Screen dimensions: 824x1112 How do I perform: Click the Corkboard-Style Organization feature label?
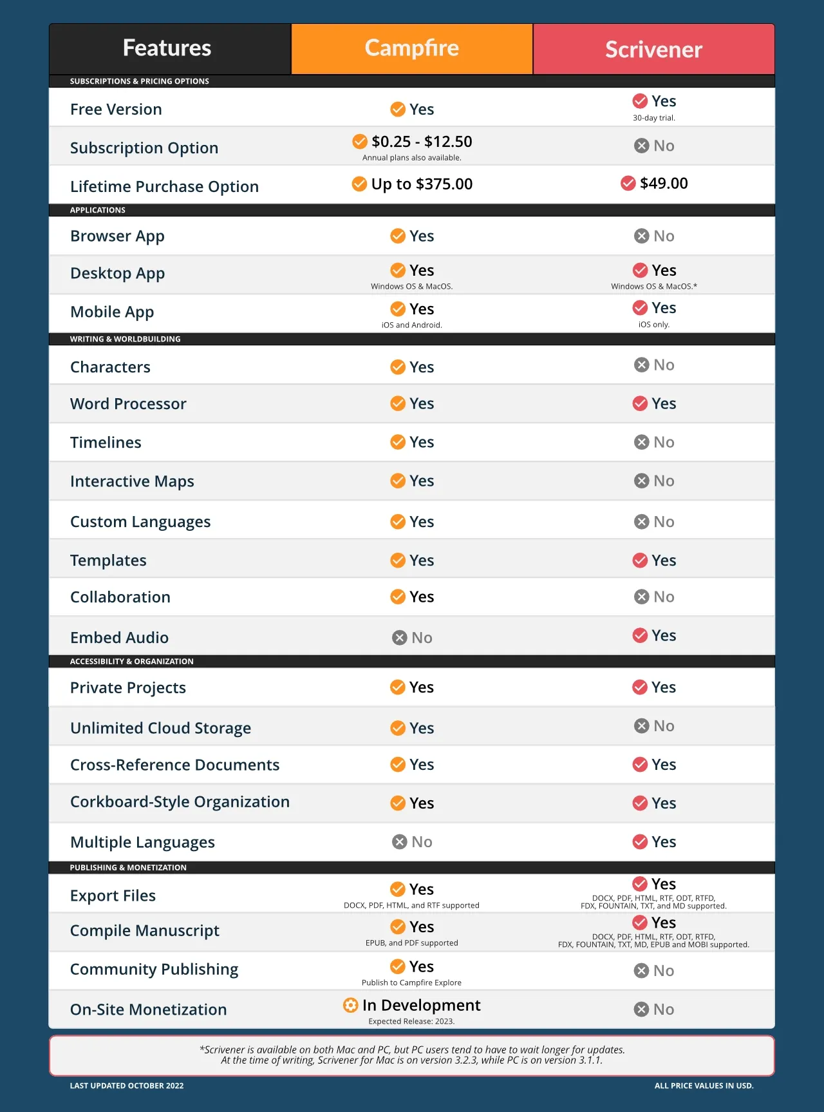[x=180, y=802]
